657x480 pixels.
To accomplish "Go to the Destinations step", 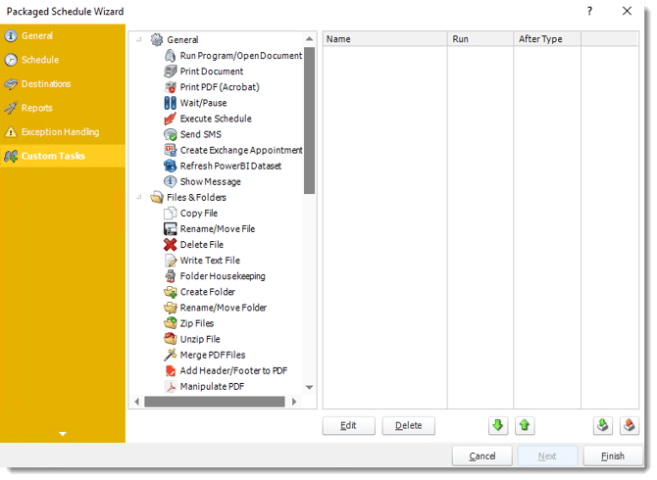I will [x=63, y=84].
